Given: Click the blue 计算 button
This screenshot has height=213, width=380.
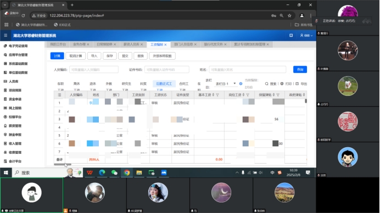Looking at the screenshot, I should pos(57,56).
